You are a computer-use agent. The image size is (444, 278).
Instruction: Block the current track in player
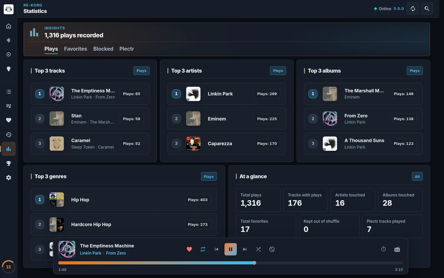tap(272, 249)
